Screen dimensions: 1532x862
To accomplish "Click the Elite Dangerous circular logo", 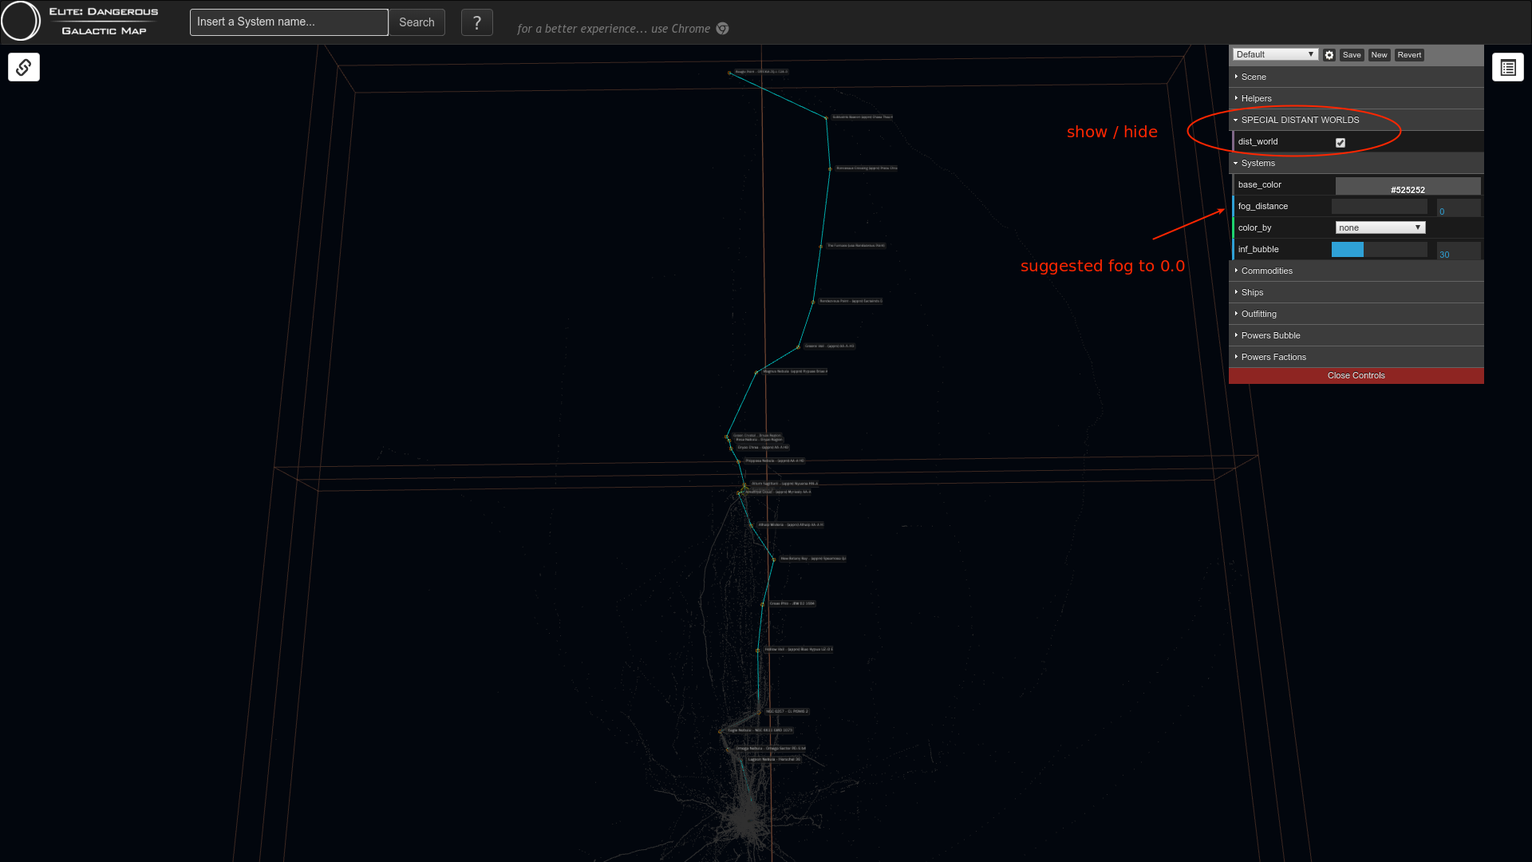I will 22,22.
